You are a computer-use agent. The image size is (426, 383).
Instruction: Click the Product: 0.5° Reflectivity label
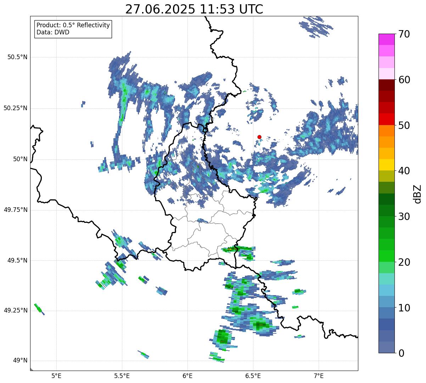pos(73,26)
